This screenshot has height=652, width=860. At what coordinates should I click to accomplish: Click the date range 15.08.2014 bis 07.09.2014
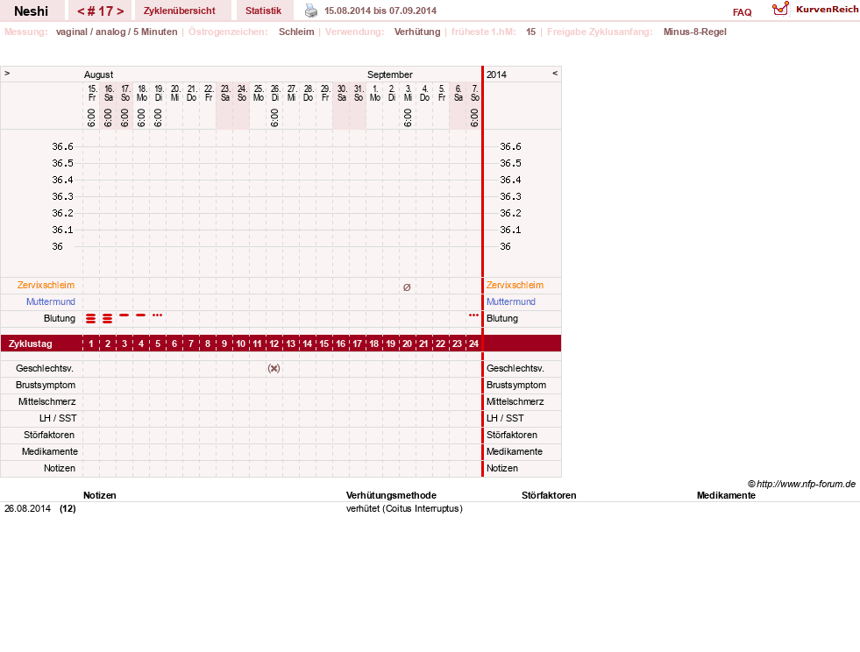click(x=380, y=11)
